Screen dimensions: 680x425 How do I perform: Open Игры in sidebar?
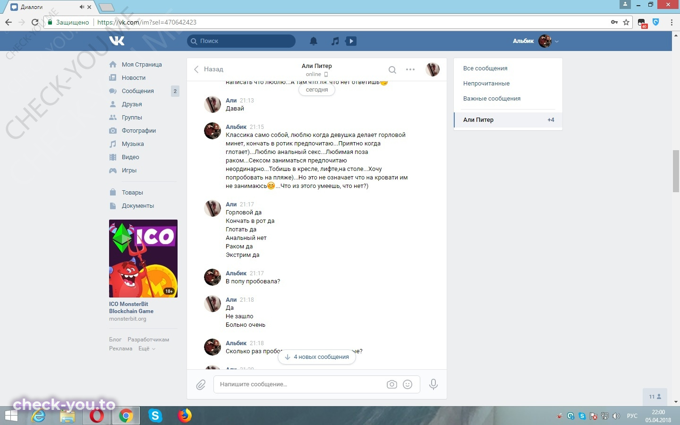point(129,170)
